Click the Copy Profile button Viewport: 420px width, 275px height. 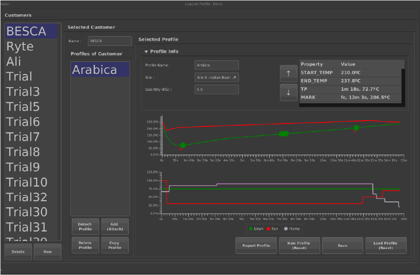[x=115, y=245]
